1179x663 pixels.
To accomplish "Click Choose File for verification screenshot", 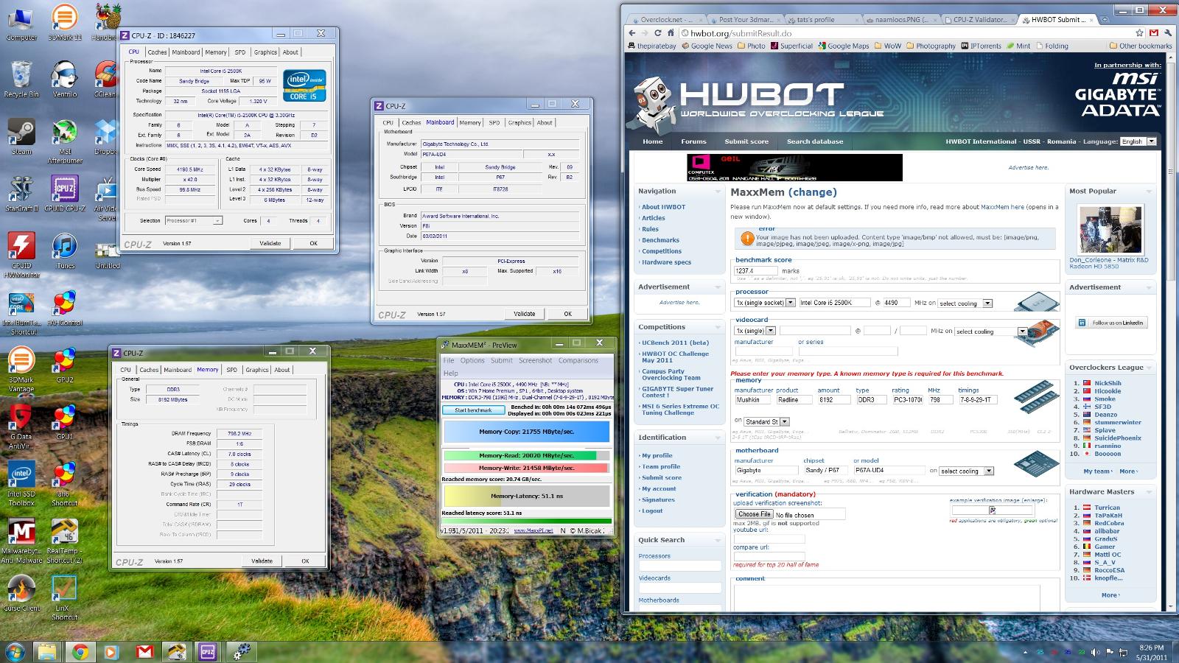I will 754,514.
